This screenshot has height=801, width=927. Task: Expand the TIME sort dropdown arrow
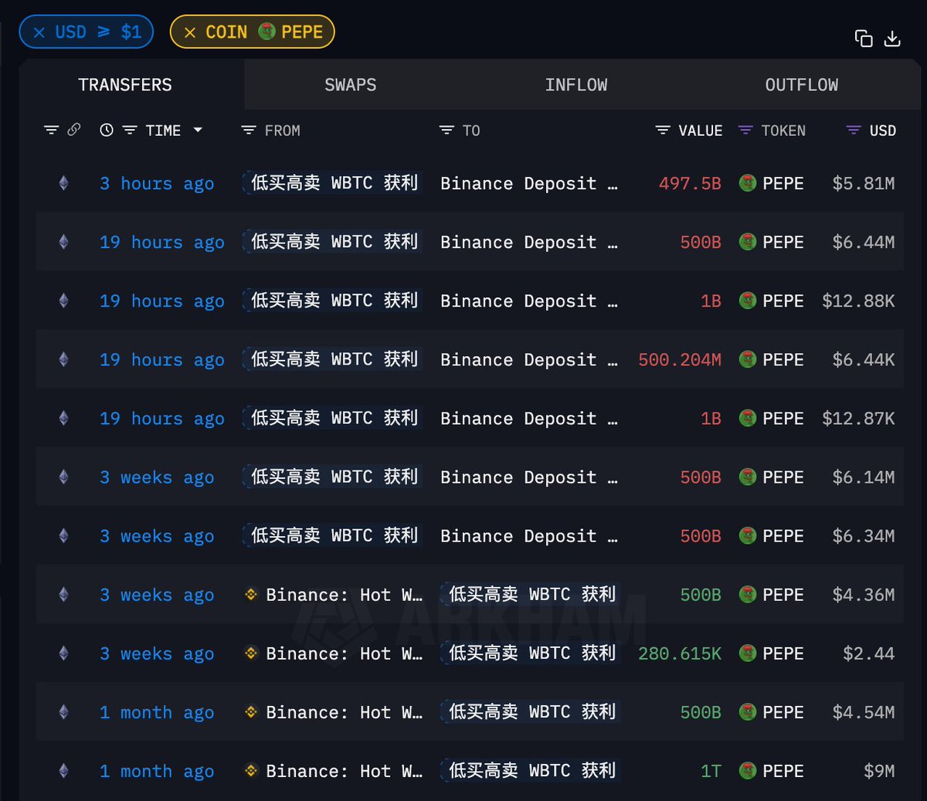click(x=198, y=131)
